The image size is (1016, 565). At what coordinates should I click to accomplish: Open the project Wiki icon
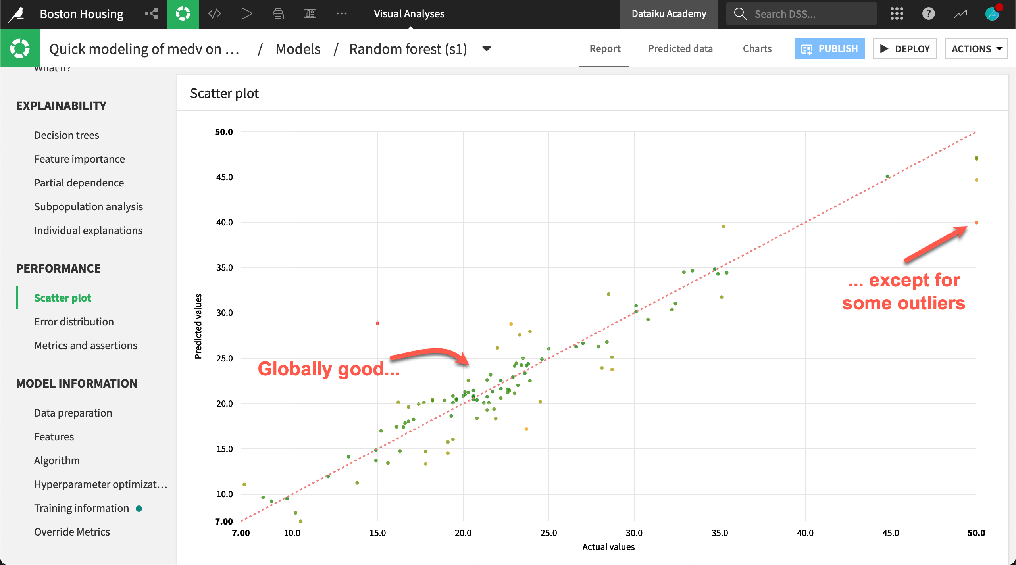tap(310, 13)
